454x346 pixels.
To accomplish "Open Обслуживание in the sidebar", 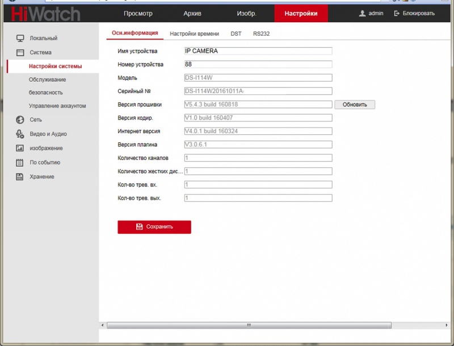I will 47,79.
